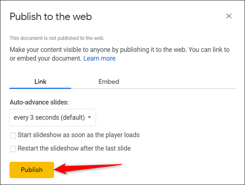
Task: Click the arrow beside every 3 seconds
Action: point(89,117)
